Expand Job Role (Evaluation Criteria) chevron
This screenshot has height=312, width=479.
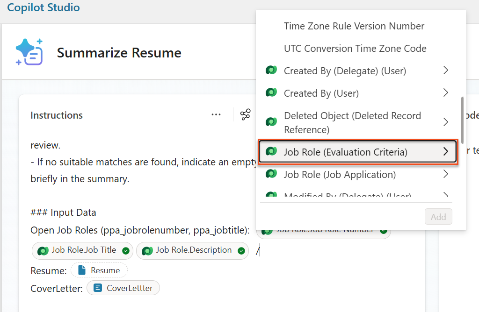tap(445, 152)
